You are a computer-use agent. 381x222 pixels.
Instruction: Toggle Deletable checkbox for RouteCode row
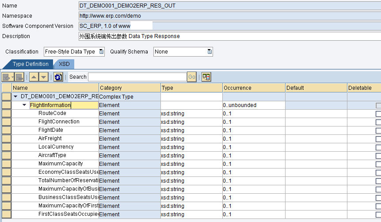point(378,114)
